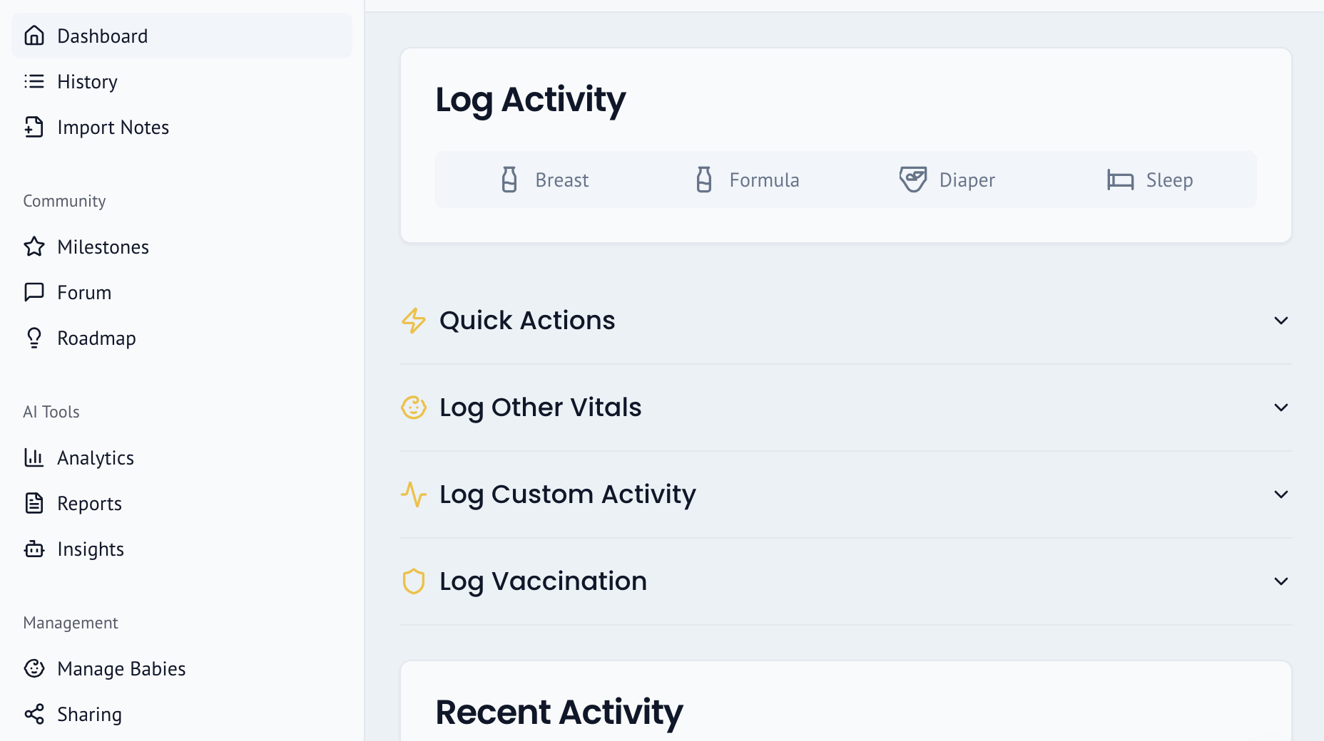Click the Reports sidebar entry
The width and height of the screenshot is (1324, 741).
(89, 503)
